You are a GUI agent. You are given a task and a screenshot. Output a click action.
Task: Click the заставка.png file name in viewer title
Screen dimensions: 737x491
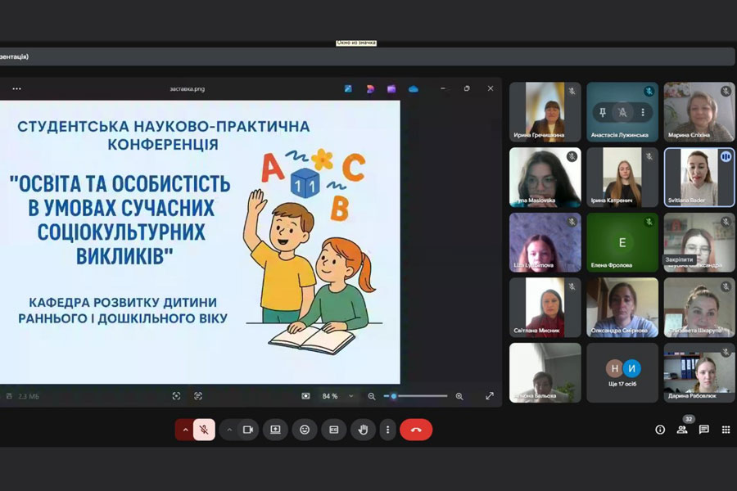(x=187, y=88)
